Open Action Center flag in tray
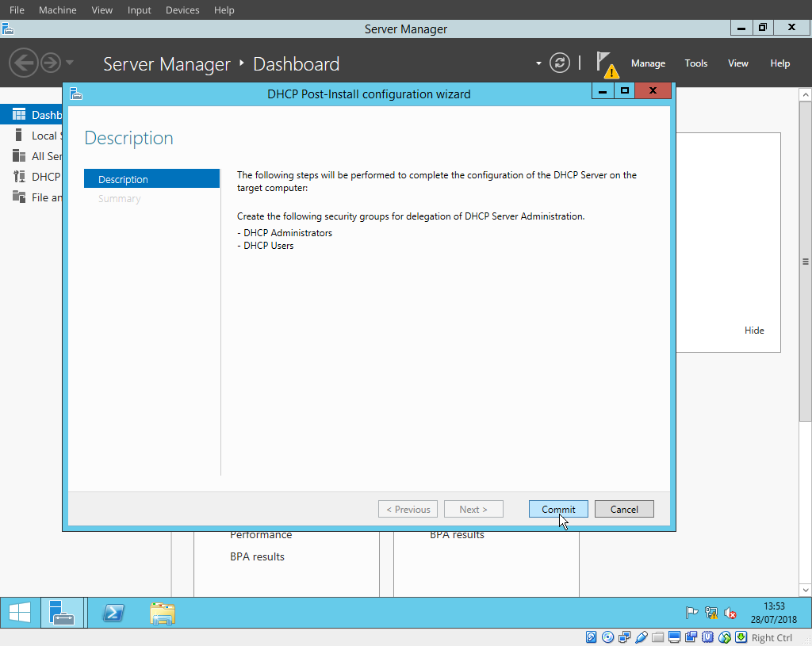Viewport: 812px width, 646px height. [x=691, y=613]
